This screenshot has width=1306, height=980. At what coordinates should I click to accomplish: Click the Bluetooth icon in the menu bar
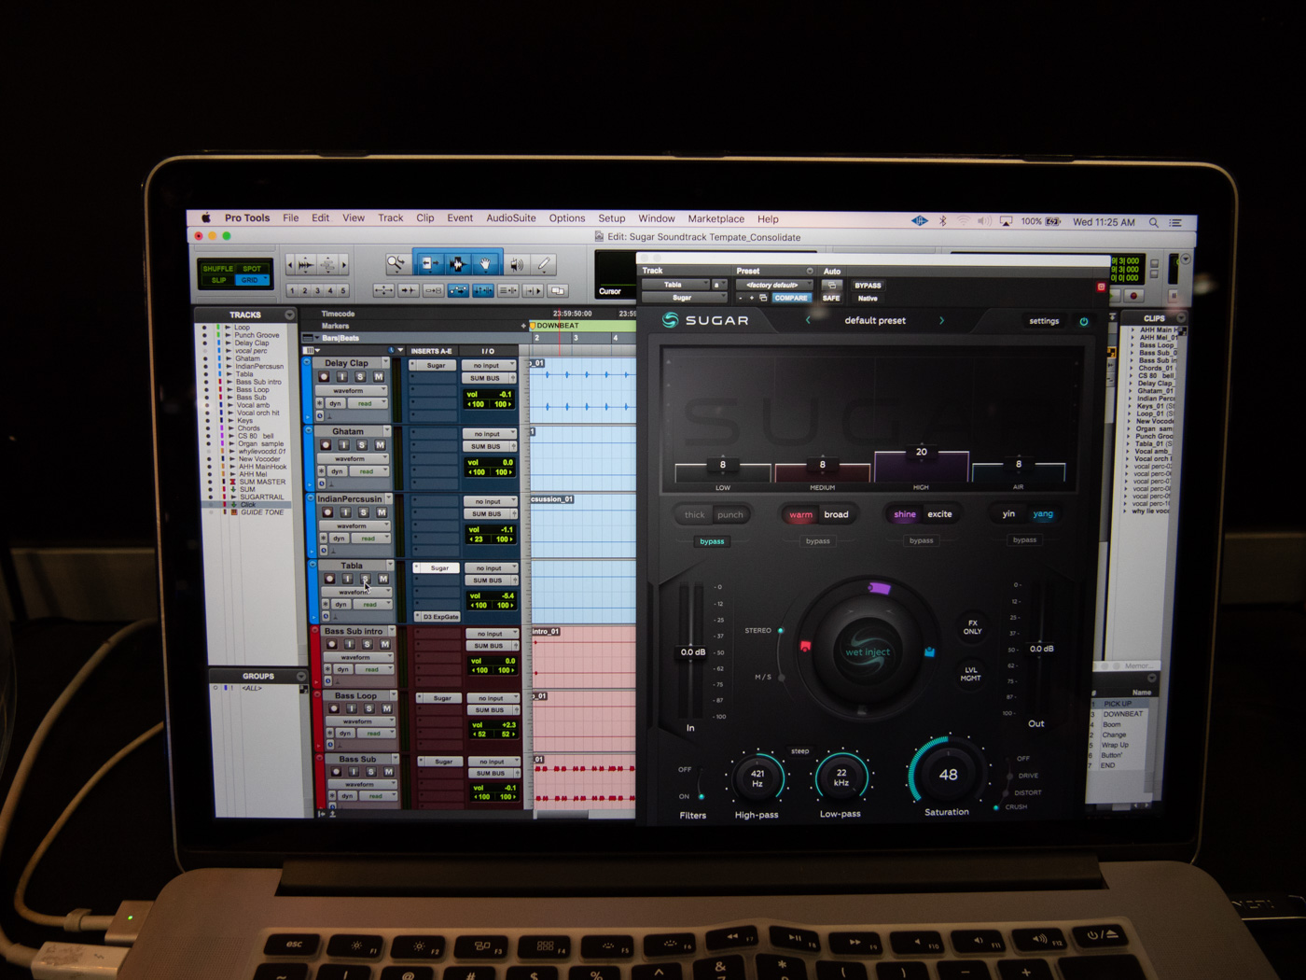tap(942, 221)
